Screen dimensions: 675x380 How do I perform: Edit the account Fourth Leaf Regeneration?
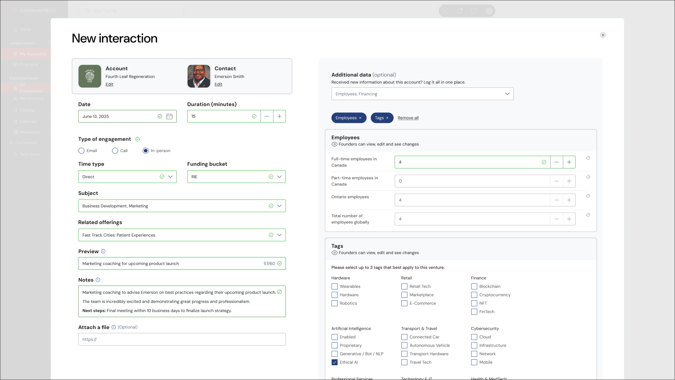(109, 84)
